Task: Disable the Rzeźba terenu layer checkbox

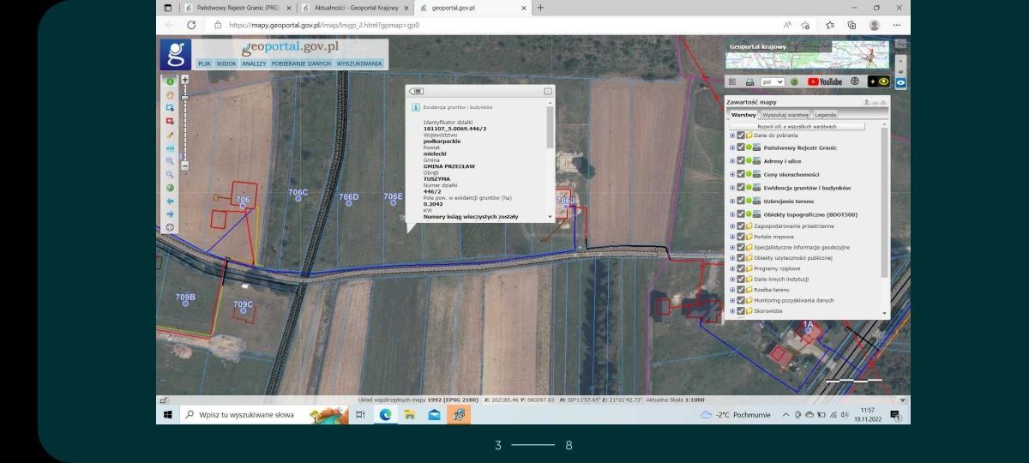Action: pos(740,290)
